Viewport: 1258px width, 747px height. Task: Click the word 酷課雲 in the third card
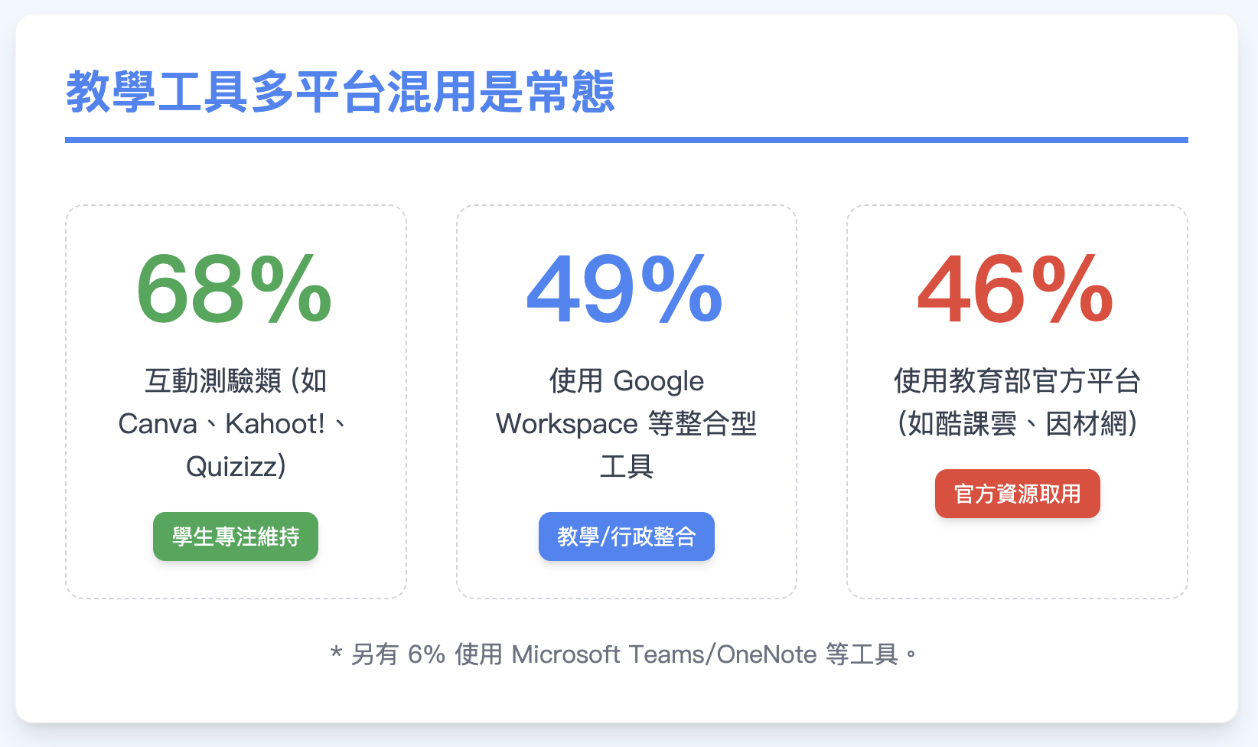(975, 424)
